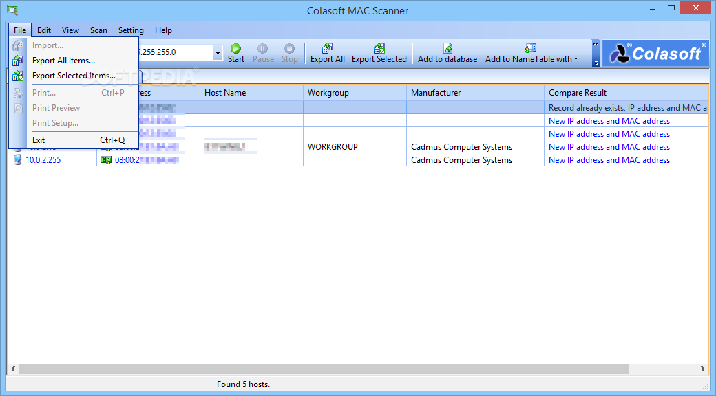The image size is (716, 396).
Task: Open Add to NameTable with dropdown
Action: (531, 54)
